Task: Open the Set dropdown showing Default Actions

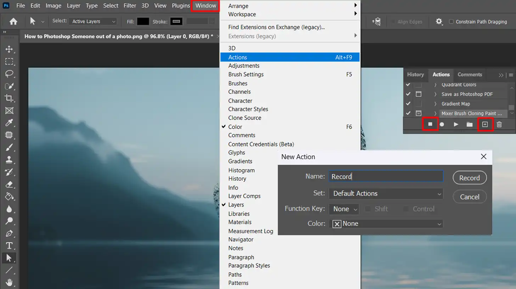Action: 386,193
